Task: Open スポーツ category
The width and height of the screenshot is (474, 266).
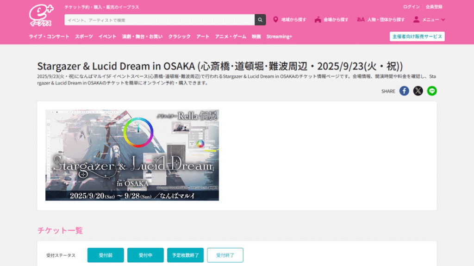Action: click(84, 36)
